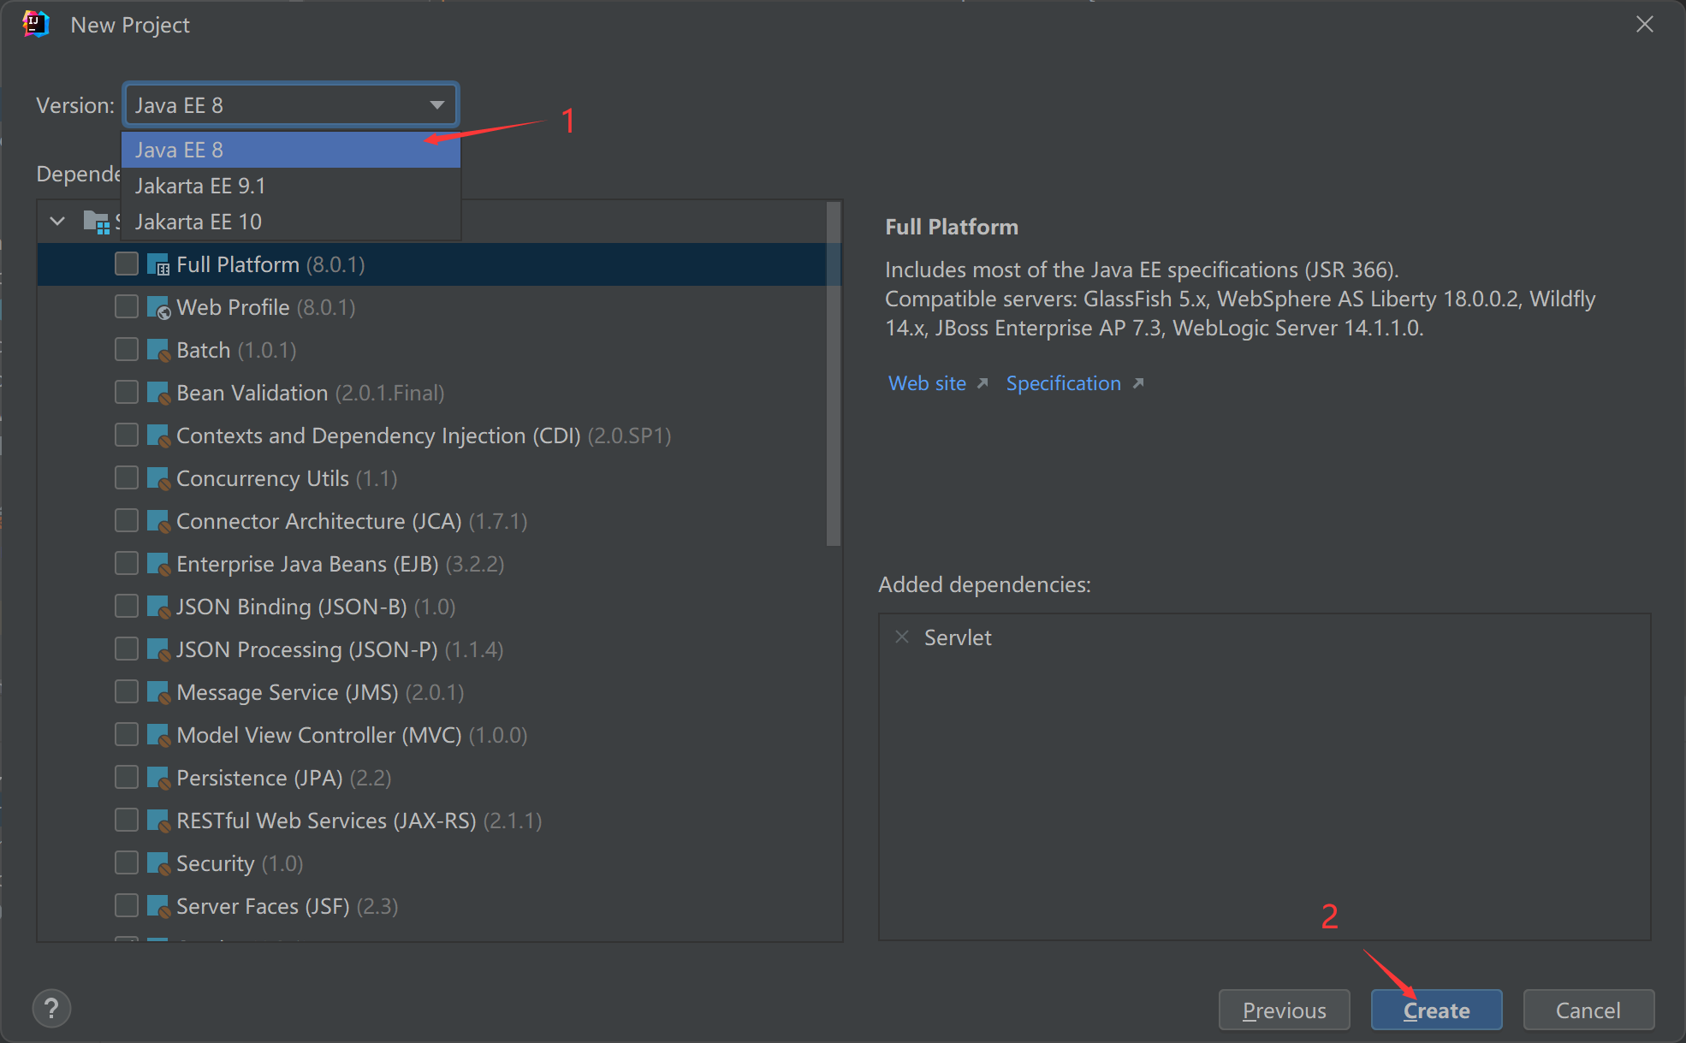Click the IntelliJ IDEA logo icon
The image size is (1686, 1043).
35,24
